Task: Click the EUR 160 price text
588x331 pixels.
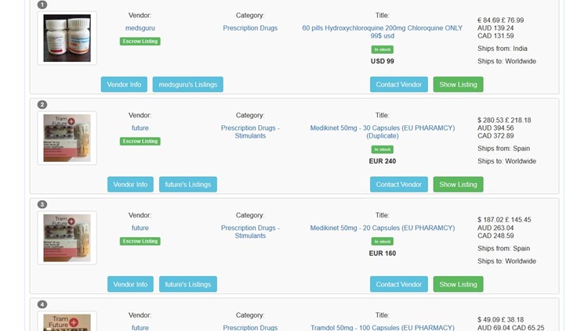Action: 382,254
